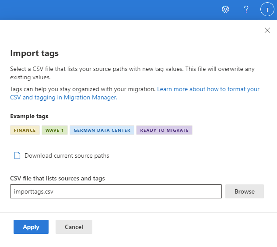Cancel the tag import
The image size is (277, 247).
coord(74,227)
